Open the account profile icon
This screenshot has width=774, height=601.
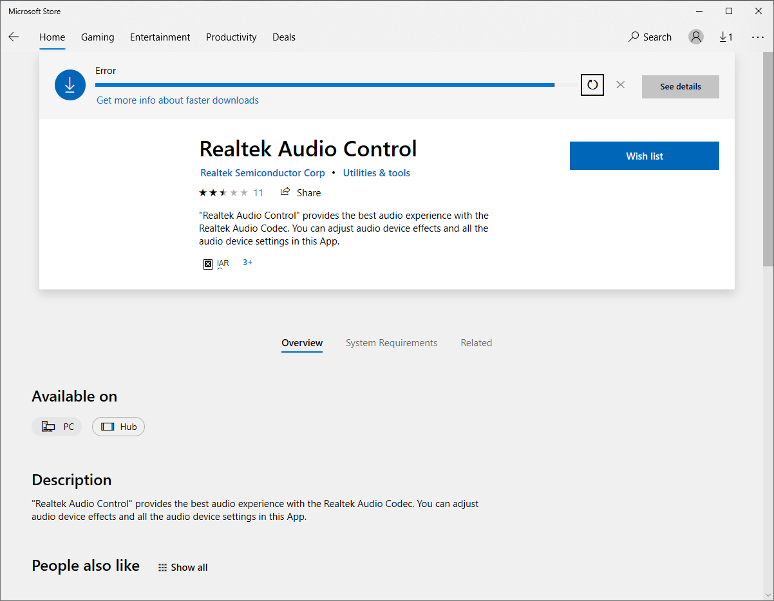click(695, 37)
